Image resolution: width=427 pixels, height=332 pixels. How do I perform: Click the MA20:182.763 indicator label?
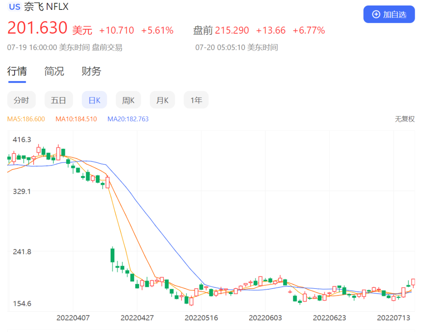pyautogui.click(x=128, y=119)
